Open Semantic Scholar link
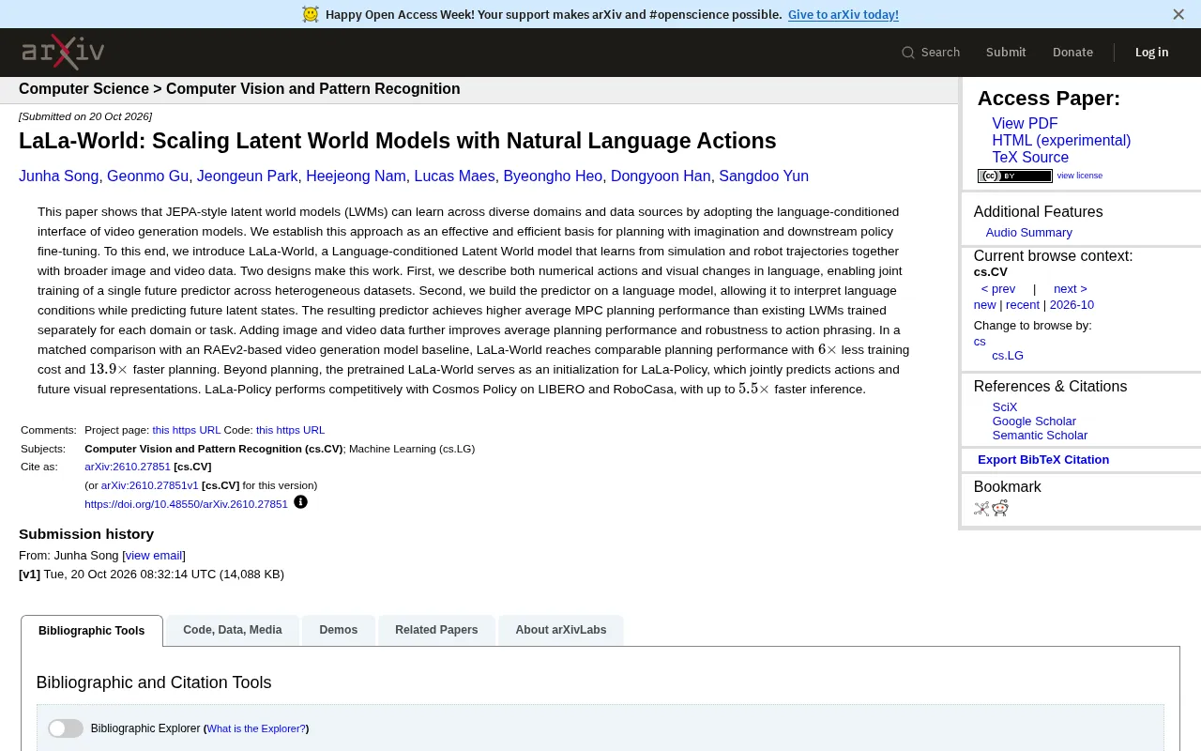Screen dimensions: 1201x751 pyautogui.click(x=1040, y=436)
